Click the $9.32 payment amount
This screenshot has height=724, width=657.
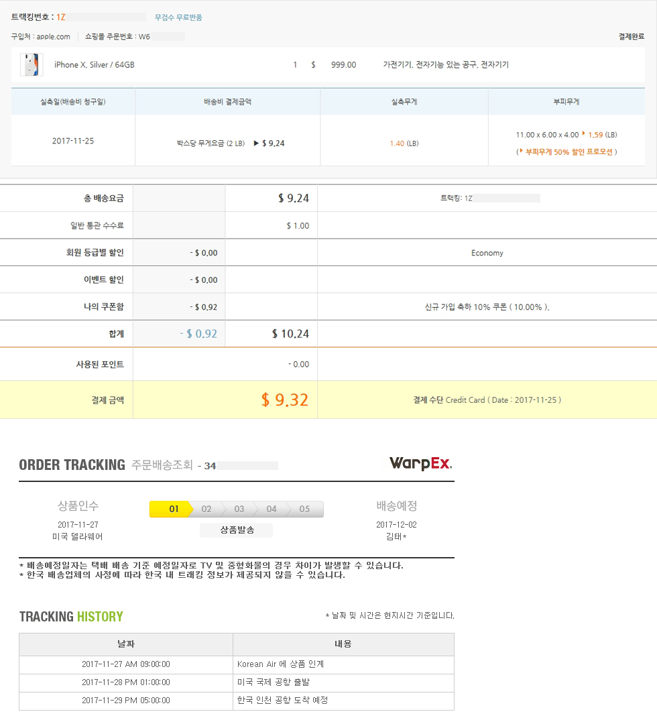point(285,400)
